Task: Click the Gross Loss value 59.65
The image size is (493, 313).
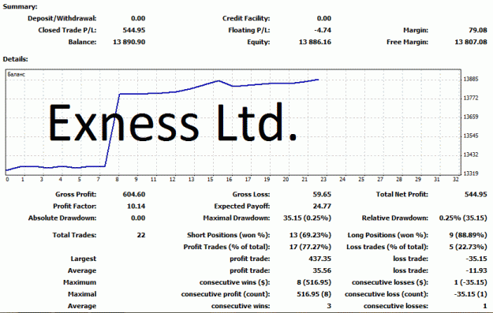Action: tap(322, 195)
